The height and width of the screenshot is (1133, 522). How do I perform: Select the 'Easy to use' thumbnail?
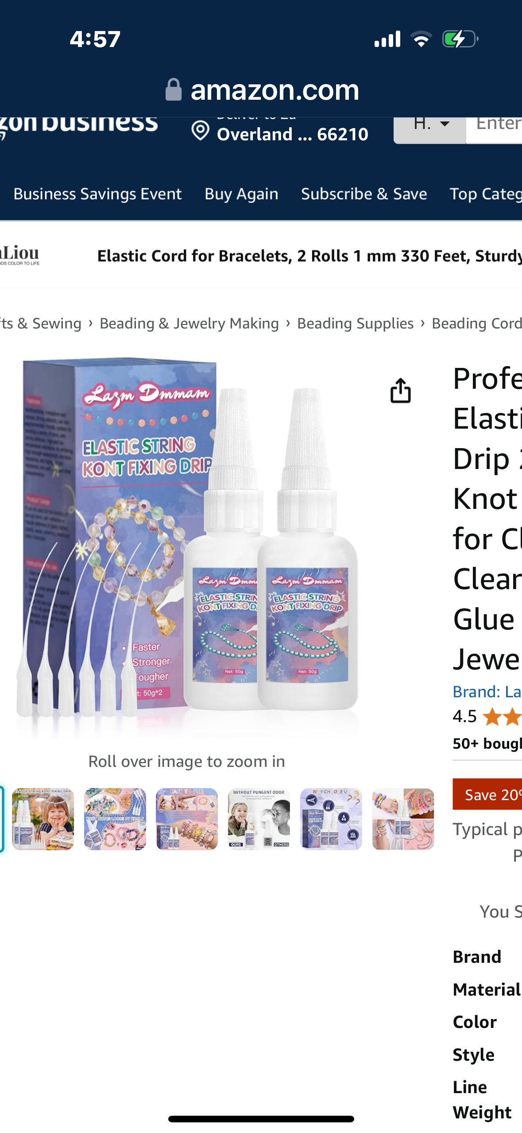(187, 819)
